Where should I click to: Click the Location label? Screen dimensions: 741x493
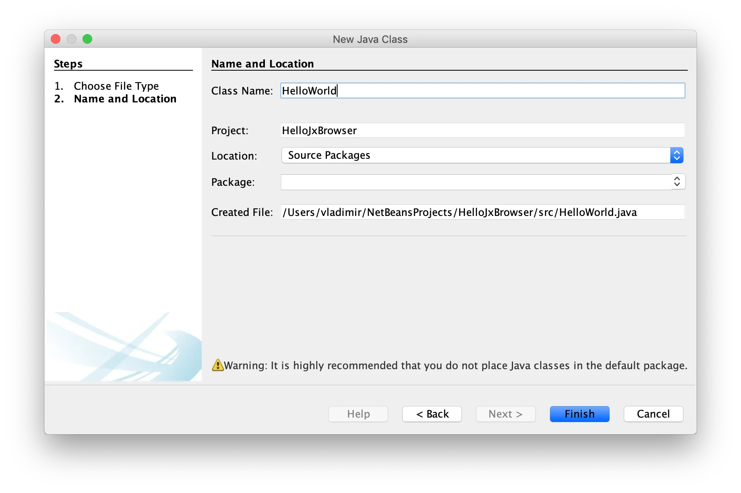coord(234,156)
